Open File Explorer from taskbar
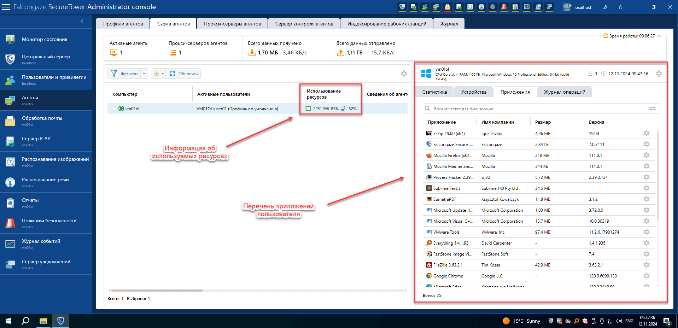 click(x=43, y=321)
